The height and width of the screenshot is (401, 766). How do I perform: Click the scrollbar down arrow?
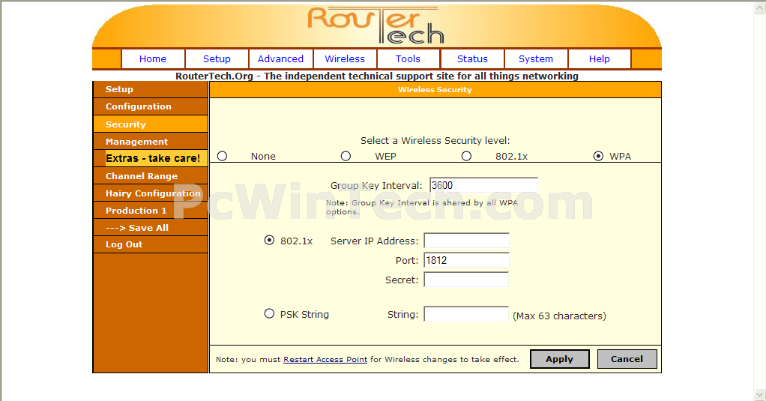point(759,394)
